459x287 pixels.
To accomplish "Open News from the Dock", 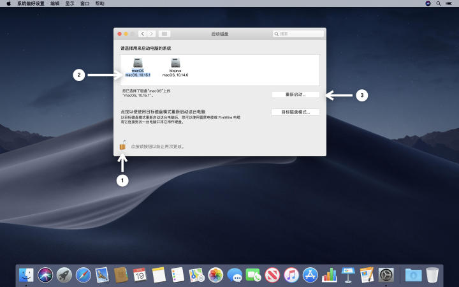I will [272, 275].
